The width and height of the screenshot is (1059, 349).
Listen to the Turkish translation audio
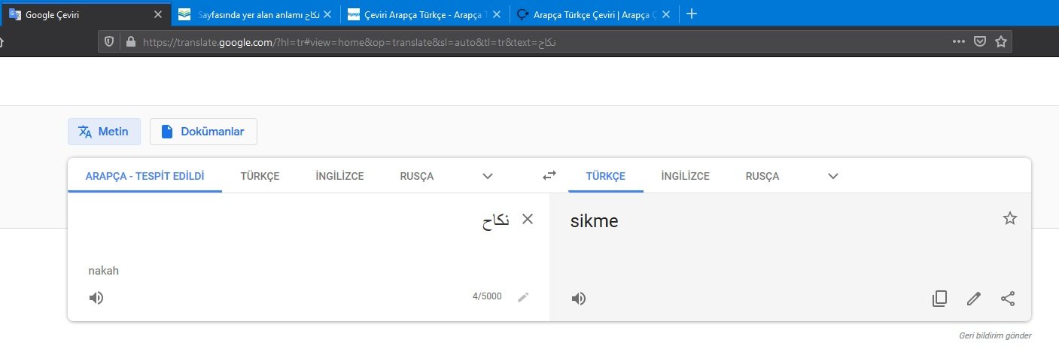coord(578,299)
